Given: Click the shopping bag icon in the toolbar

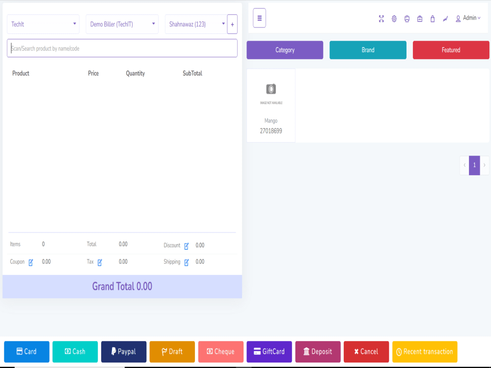Looking at the screenshot, I should point(432,19).
